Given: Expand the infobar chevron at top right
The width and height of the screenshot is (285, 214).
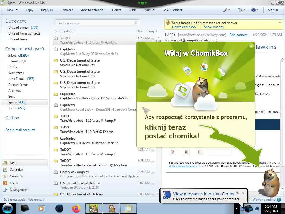Looking at the screenshot, I should point(280,23).
